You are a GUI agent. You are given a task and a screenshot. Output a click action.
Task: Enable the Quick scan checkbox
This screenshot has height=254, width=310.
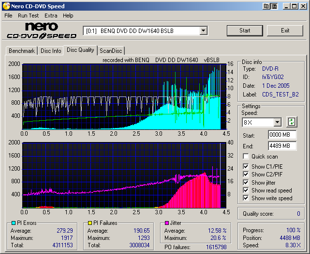pyautogui.click(x=246, y=157)
